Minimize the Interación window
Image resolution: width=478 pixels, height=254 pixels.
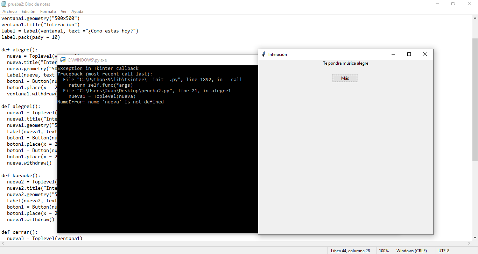coord(393,54)
